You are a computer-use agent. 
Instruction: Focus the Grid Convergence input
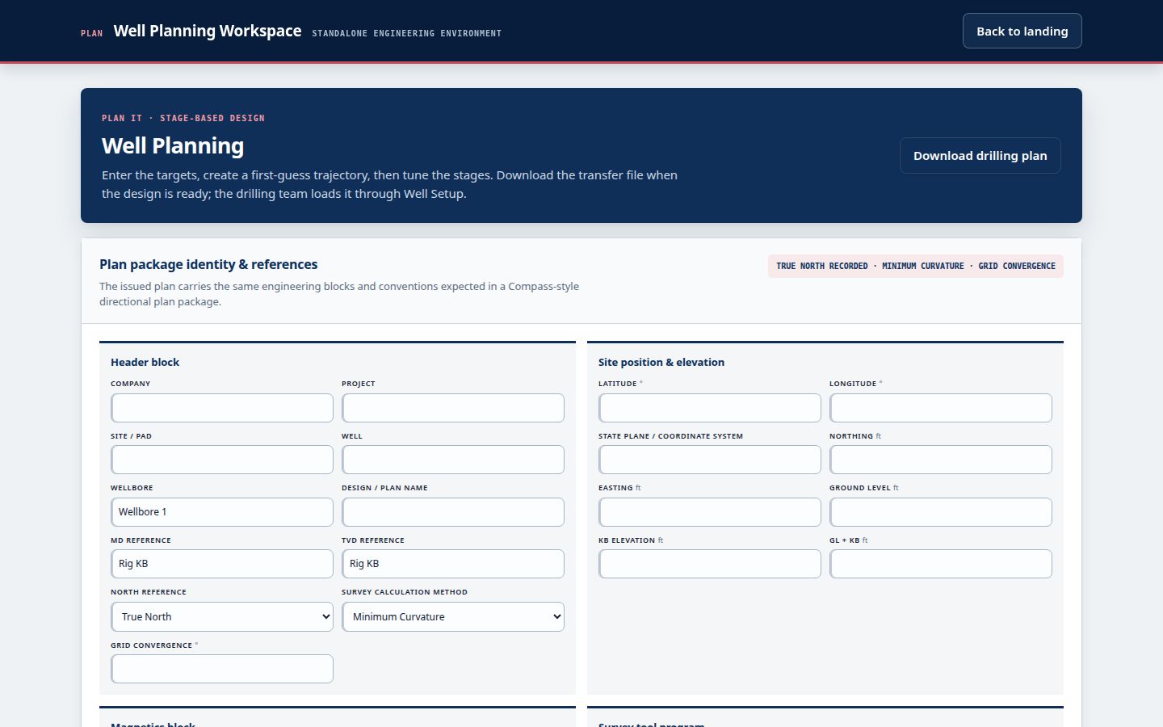tap(222, 669)
